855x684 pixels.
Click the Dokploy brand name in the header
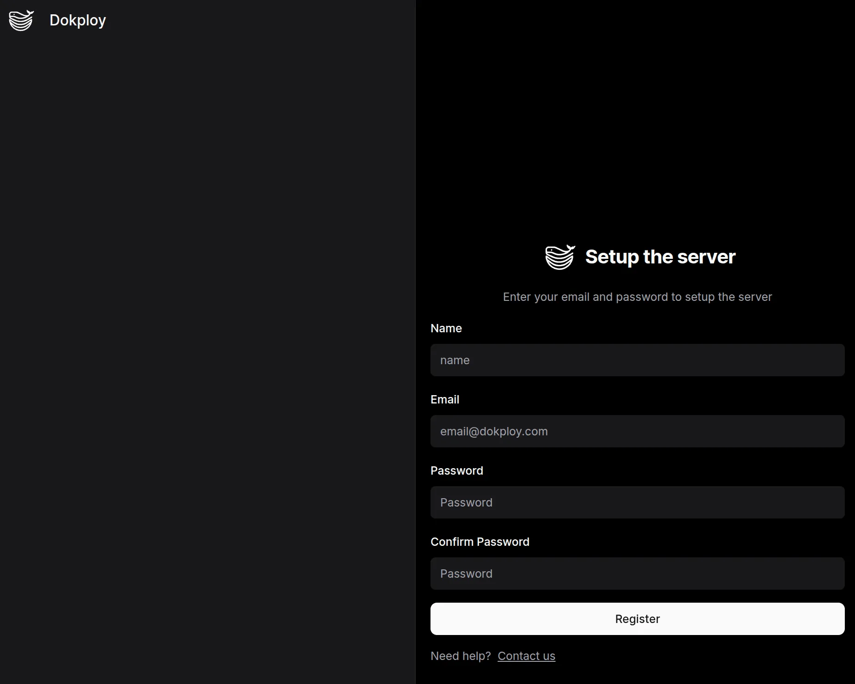tap(77, 20)
